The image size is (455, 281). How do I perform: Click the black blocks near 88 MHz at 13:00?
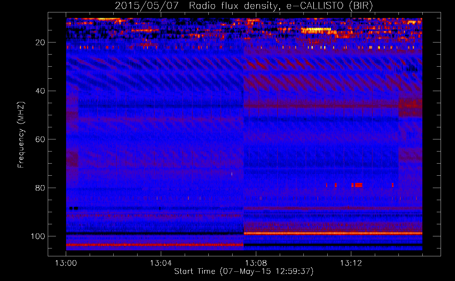click(x=74, y=208)
